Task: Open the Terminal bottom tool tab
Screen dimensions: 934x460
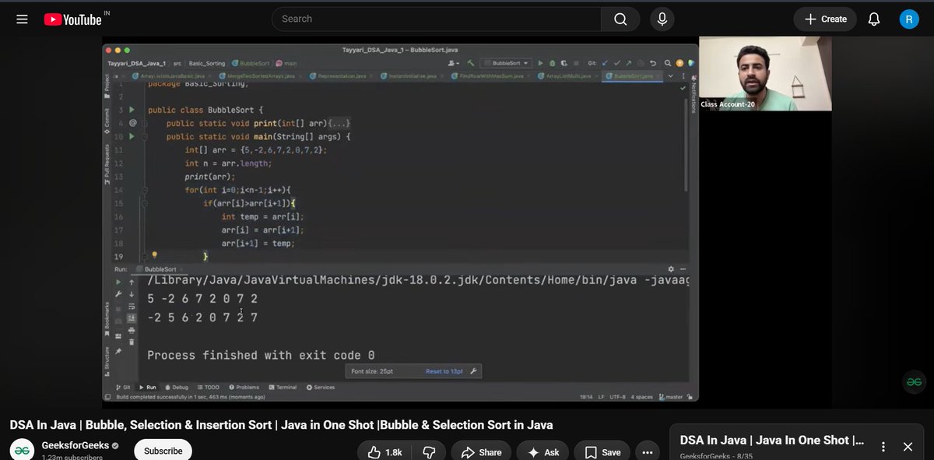Action: coord(283,387)
